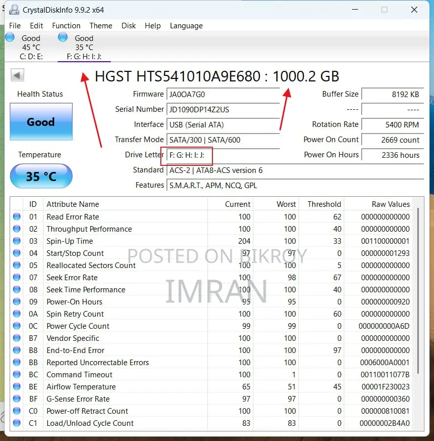Click raw value 0006000A0001
This screenshot has width=434, height=441.
(384, 362)
